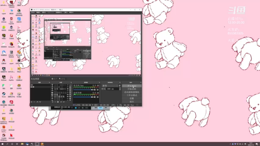Image resolution: width=260 pixels, height=146 pixels.
Task: Open the 工具(T) menu
Action: 66,12
